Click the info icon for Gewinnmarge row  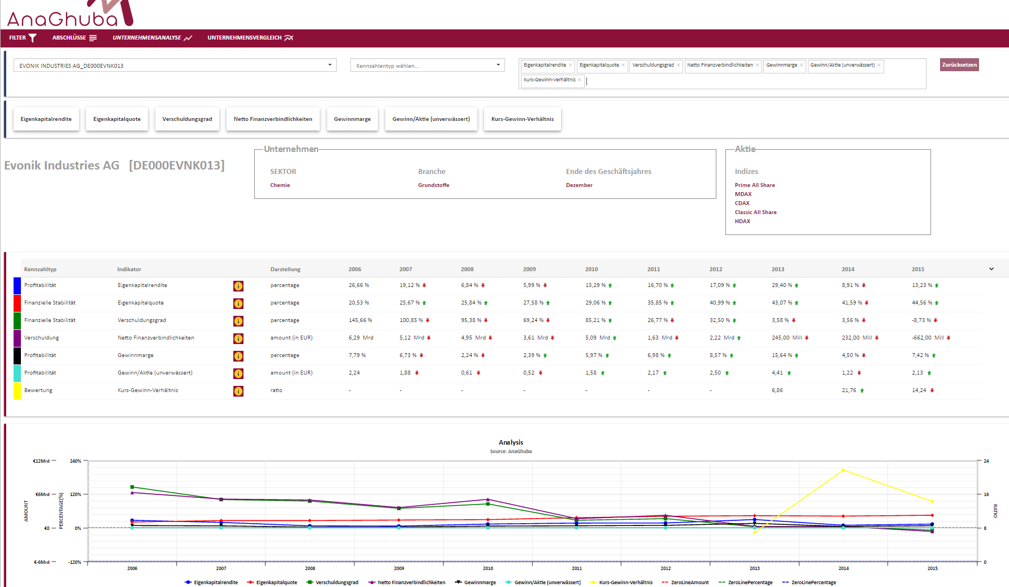pyautogui.click(x=238, y=356)
